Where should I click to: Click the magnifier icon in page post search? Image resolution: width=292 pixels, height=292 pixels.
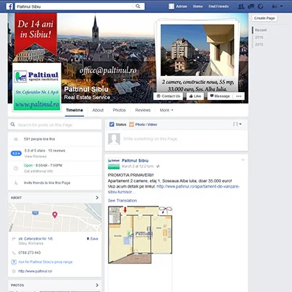[x=12, y=125]
